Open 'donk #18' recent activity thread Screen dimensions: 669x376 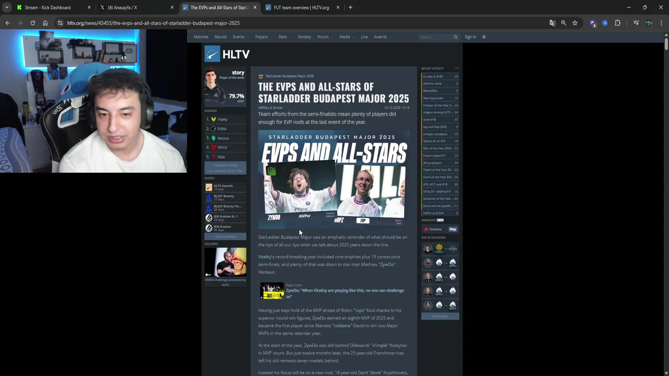tap(440, 120)
